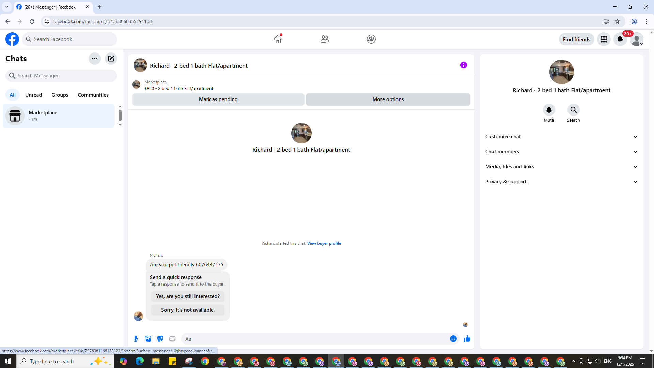Expand Media, files and links section
Viewport: 654px width, 368px height.
coord(562,167)
